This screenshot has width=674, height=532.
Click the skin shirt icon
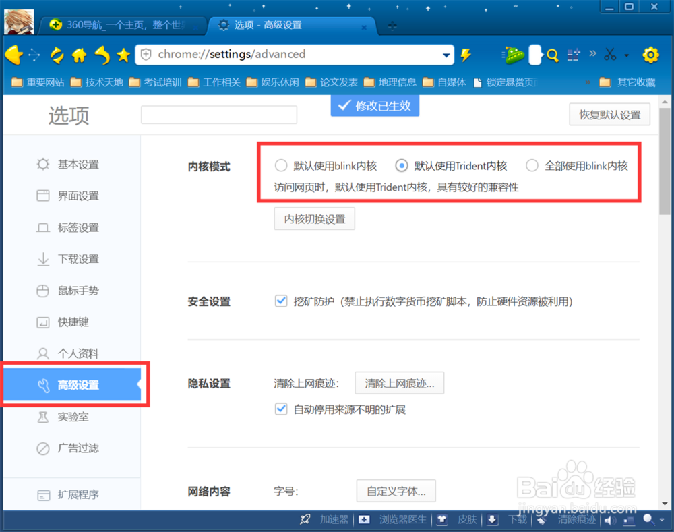(x=442, y=520)
